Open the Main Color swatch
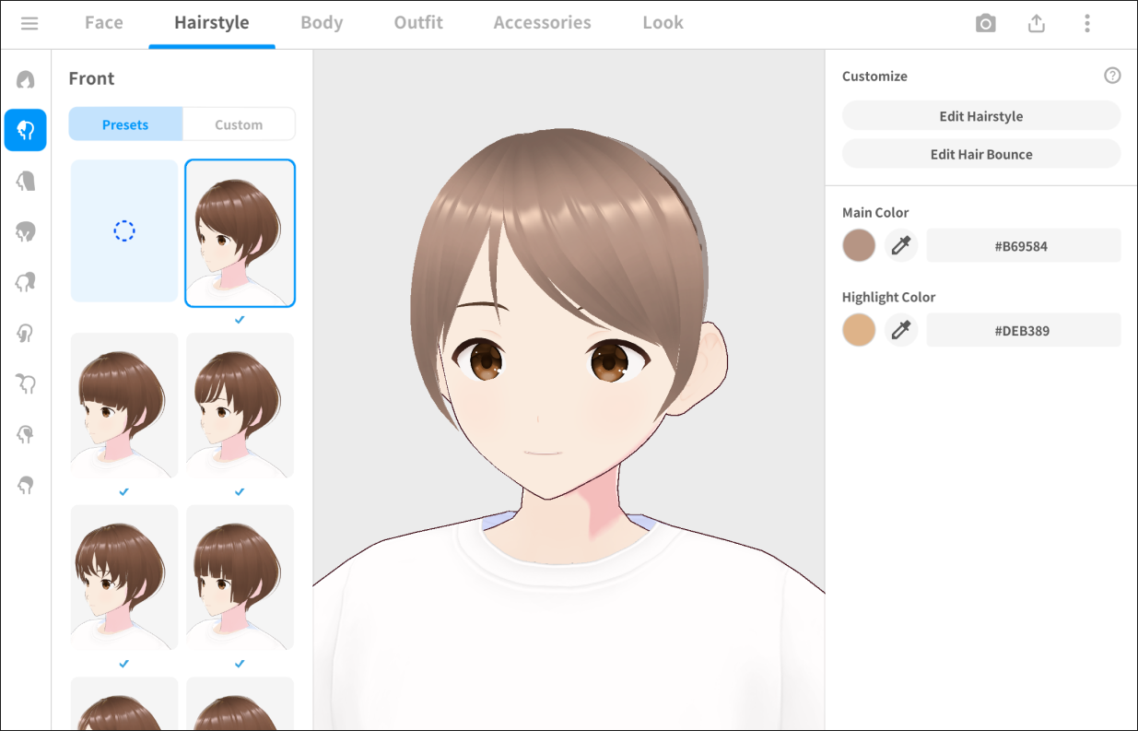Screen dimensions: 1138x731 point(859,246)
